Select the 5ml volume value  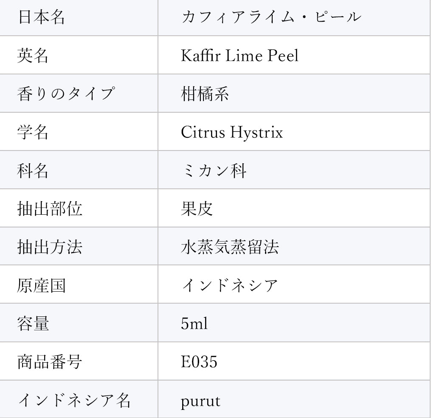coord(194,324)
